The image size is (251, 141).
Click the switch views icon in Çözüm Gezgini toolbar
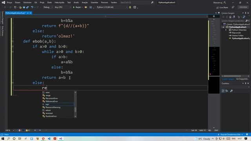[234, 17]
